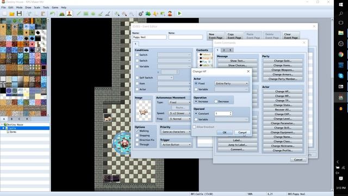Open Windows Start menu
The height and width of the screenshot is (196, 348).
(341, 4)
